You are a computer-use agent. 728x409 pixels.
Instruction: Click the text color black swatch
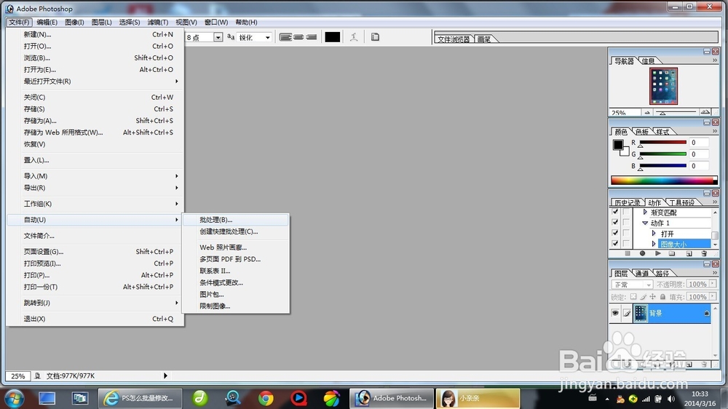pos(333,37)
